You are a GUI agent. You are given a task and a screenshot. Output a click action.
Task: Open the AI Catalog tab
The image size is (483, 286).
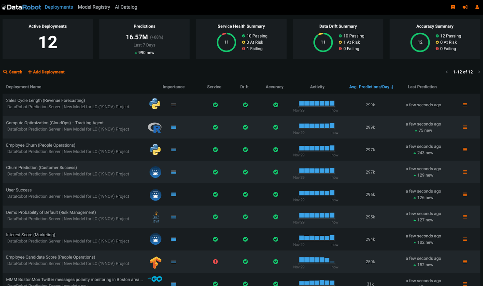click(126, 7)
